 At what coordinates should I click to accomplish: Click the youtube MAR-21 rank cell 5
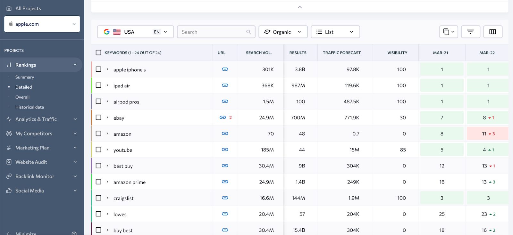(442, 150)
